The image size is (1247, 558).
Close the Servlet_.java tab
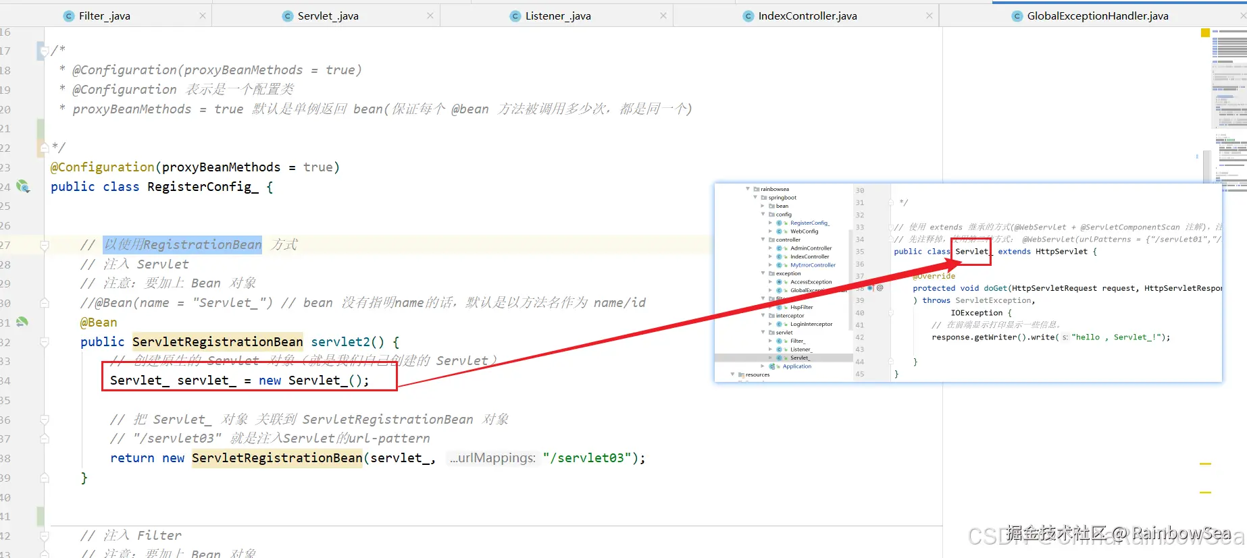pos(430,16)
